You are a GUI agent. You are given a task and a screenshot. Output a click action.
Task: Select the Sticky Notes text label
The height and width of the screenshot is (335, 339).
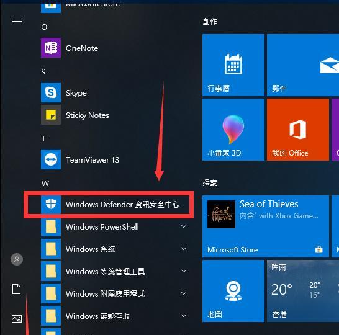[x=88, y=115]
